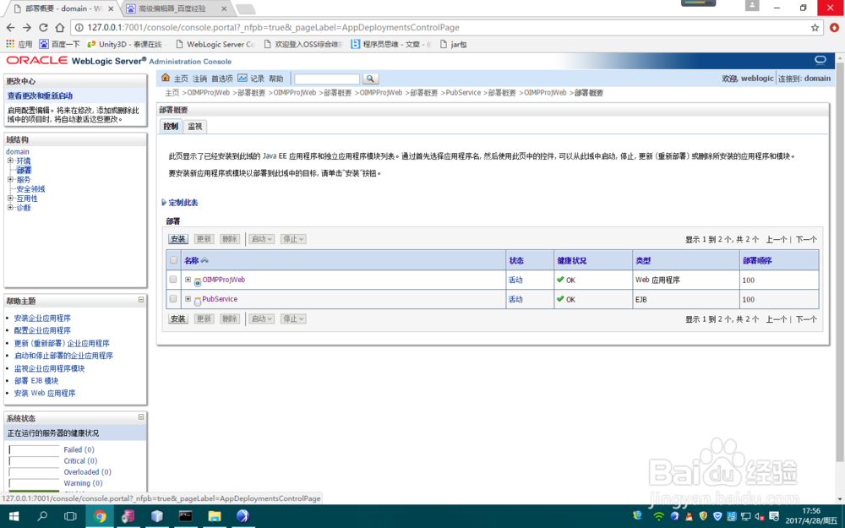
Task: Expand the 诊断 tree node
Action: click(10, 208)
